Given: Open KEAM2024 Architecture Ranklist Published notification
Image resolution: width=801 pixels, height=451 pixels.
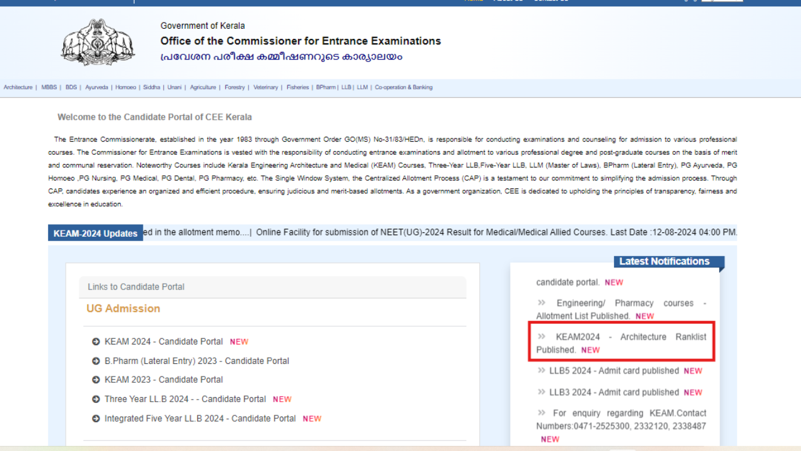Looking at the screenshot, I should (x=621, y=343).
